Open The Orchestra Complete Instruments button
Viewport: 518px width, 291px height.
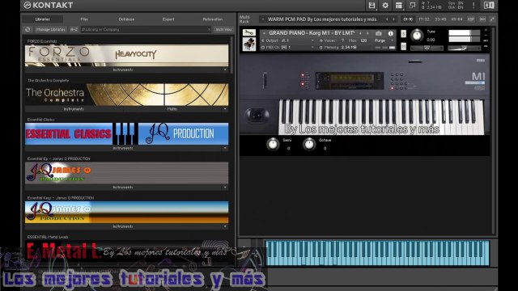tap(74, 109)
